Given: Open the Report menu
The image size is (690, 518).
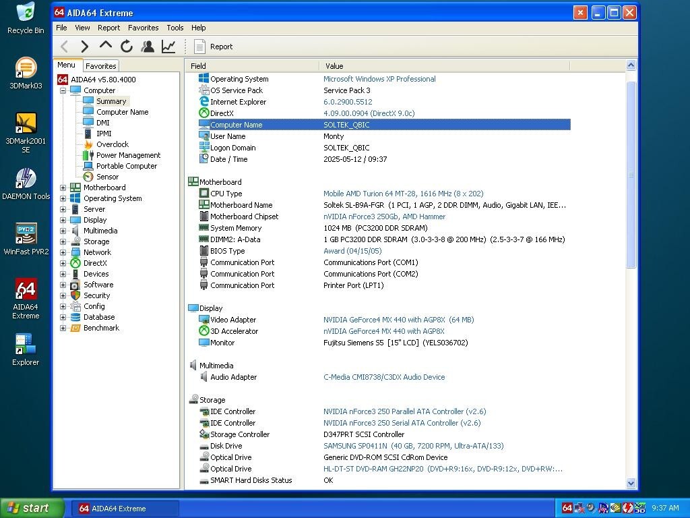Looking at the screenshot, I should coord(108,28).
